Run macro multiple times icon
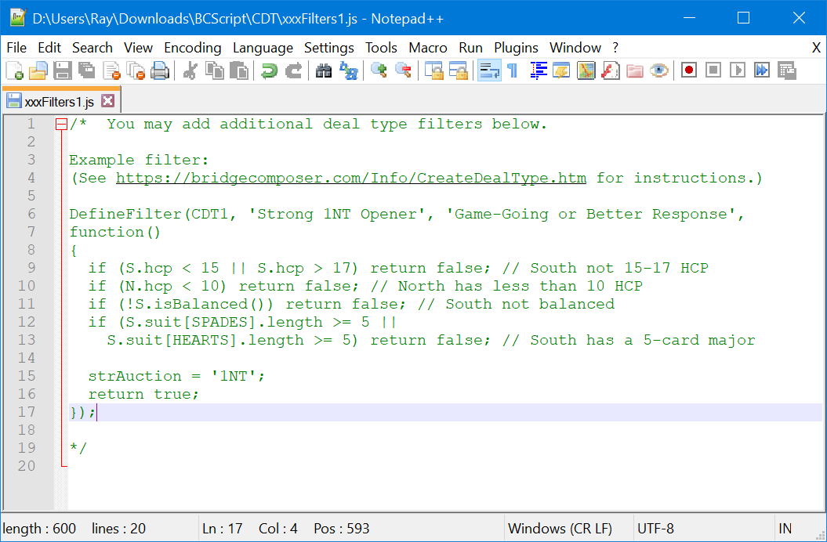 point(762,70)
